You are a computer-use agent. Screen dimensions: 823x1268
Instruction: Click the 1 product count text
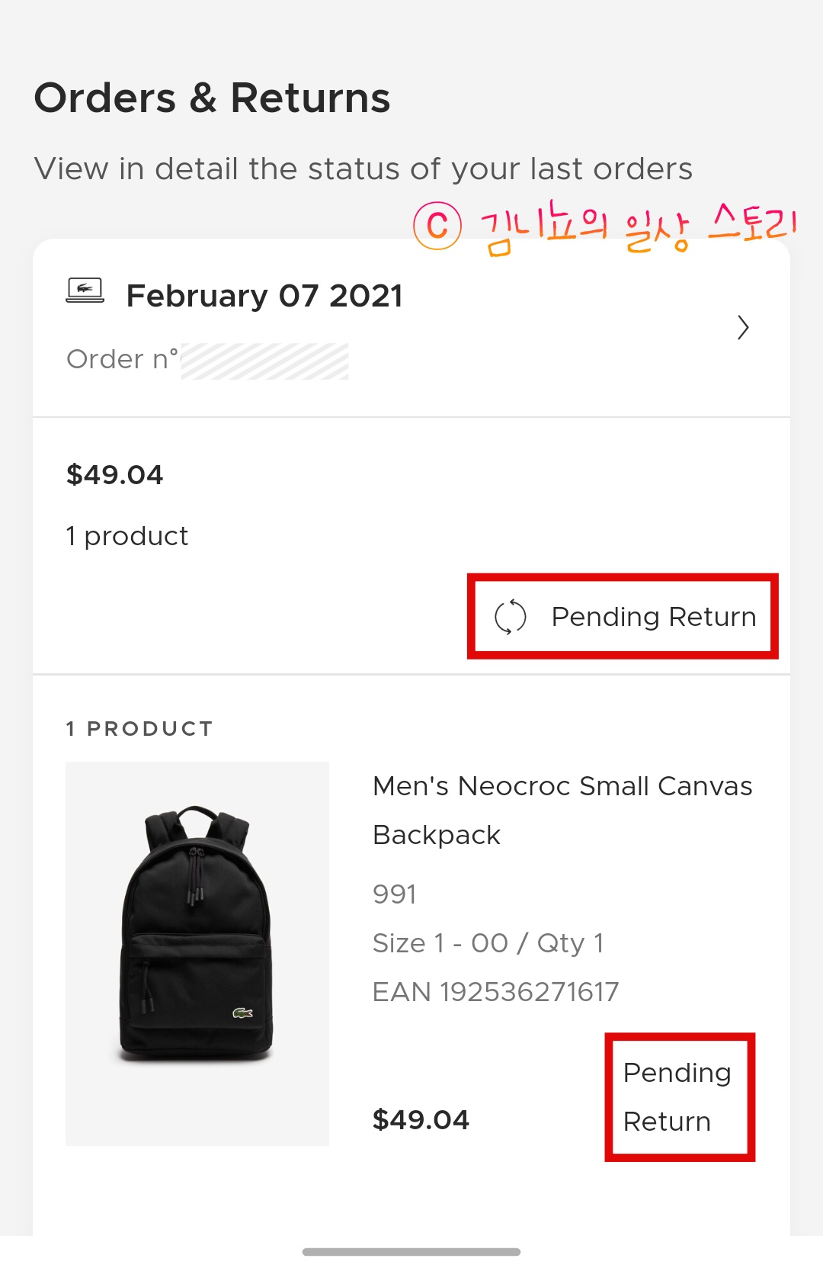127,536
